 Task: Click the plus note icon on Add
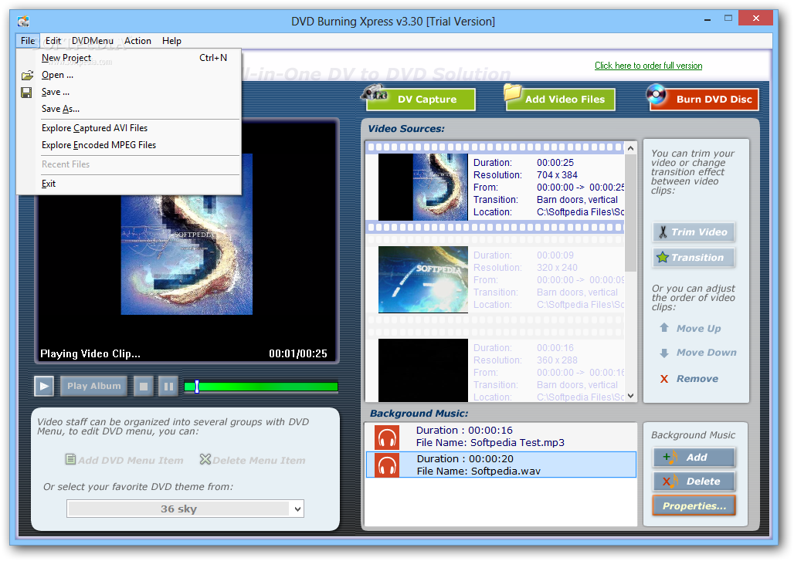[x=670, y=458]
